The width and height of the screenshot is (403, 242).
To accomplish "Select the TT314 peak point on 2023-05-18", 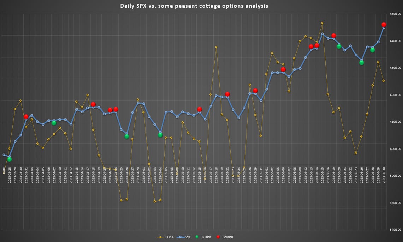I will [x=216, y=47].
